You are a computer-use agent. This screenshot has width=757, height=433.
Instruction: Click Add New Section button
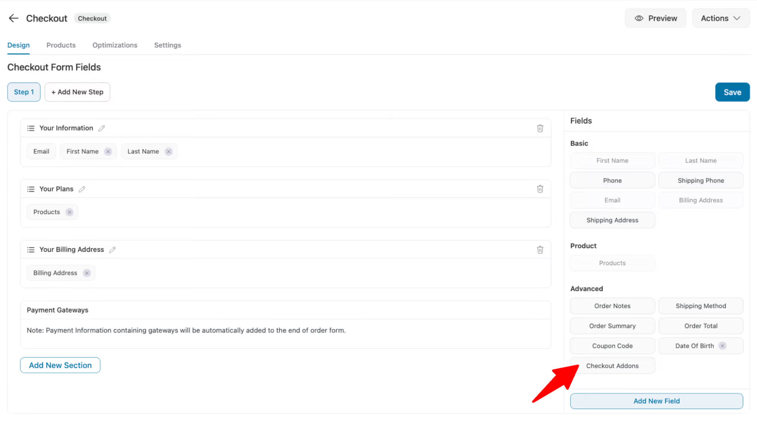click(x=60, y=365)
